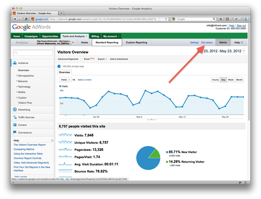Click the Help link next to account email
The width and height of the screenshot is (261, 199).
click(232, 25)
